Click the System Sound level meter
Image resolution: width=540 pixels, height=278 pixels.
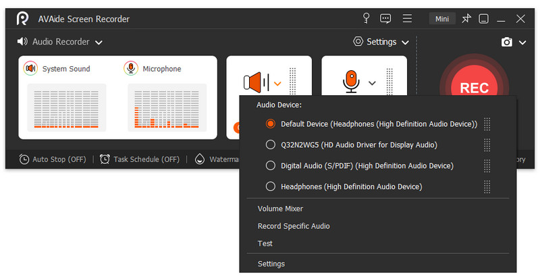coord(66,107)
